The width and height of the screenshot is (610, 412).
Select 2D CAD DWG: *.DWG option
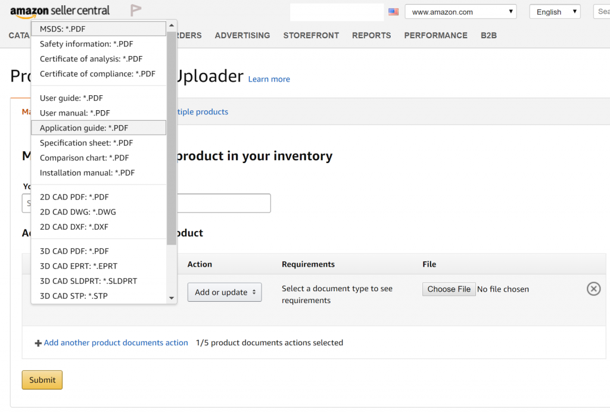coord(98,212)
